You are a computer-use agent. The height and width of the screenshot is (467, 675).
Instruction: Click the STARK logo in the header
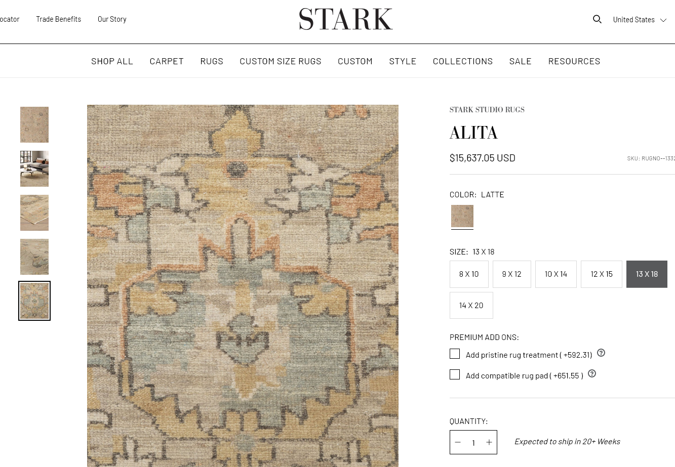click(346, 19)
